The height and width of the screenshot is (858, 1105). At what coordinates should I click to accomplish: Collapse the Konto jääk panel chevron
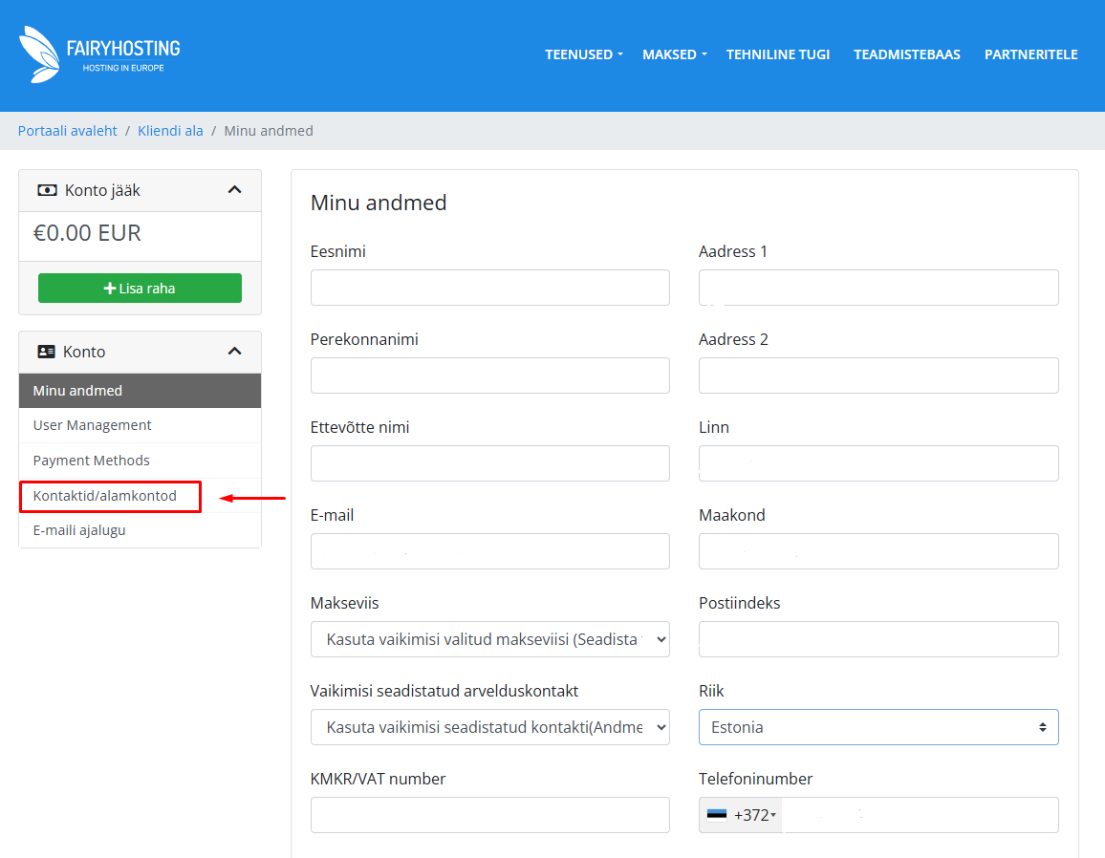[x=235, y=189]
